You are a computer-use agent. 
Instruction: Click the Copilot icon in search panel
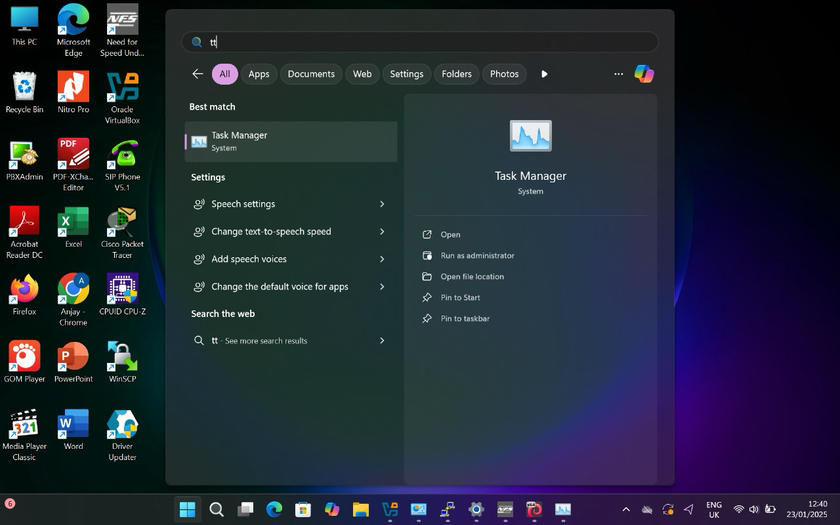(x=644, y=73)
